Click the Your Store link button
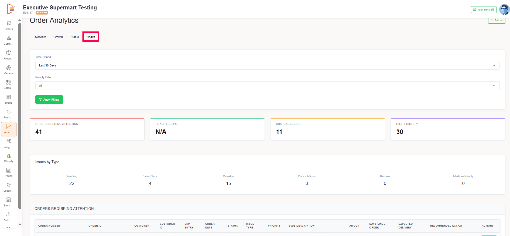The height and width of the screenshot is (236, 510). (x=483, y=10)
